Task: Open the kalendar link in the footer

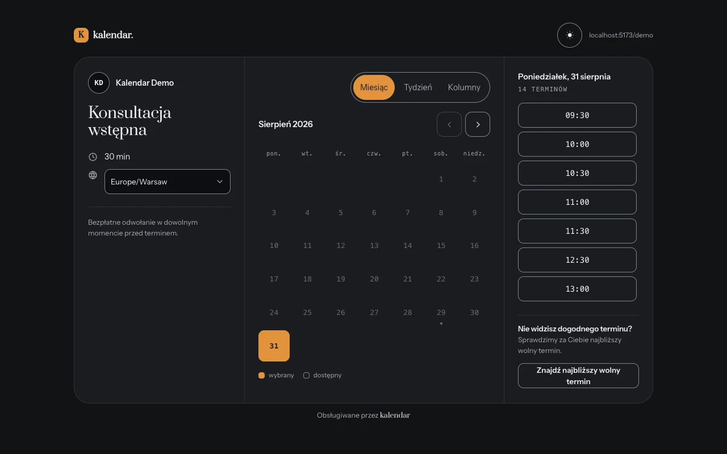Action: tap(395, 415)
